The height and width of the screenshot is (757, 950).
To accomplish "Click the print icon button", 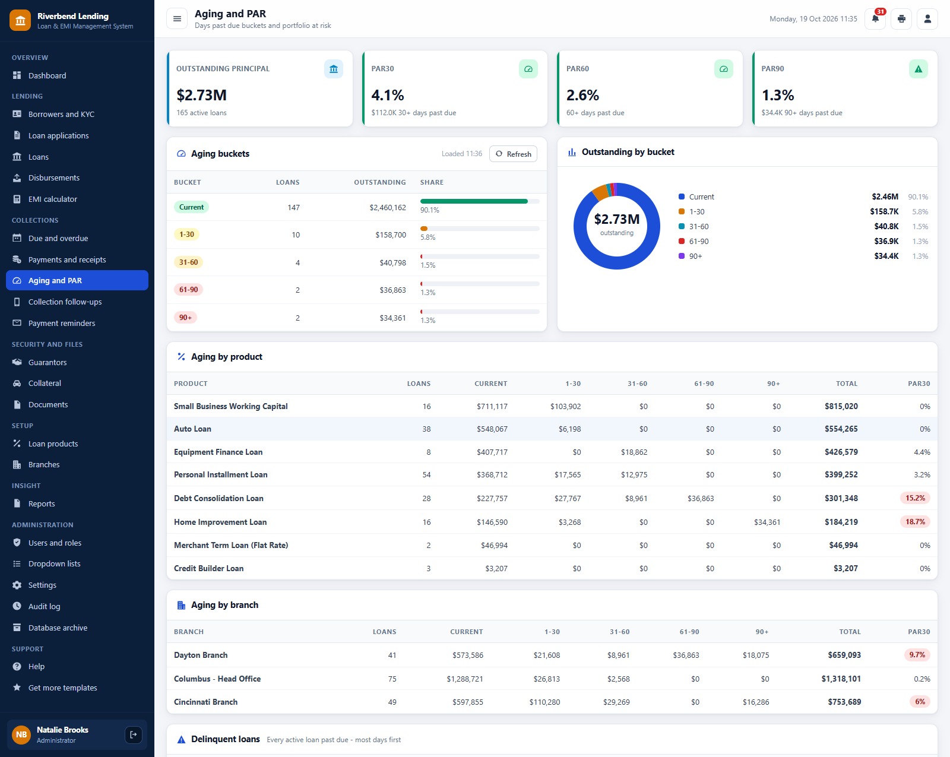I will pos(901,19).
